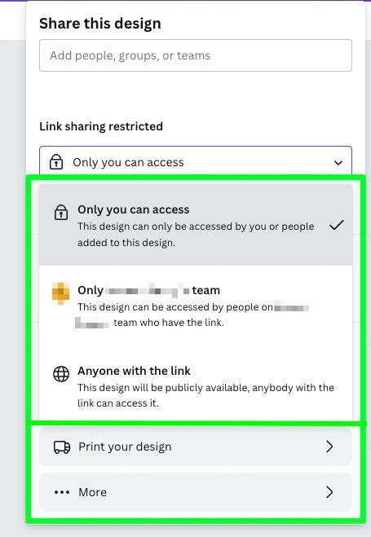The width and height of the screenshot is (371, 537).
Task: Click the delivery truck icon for printing
Action: pyautogui.click(x=62, y=447)
